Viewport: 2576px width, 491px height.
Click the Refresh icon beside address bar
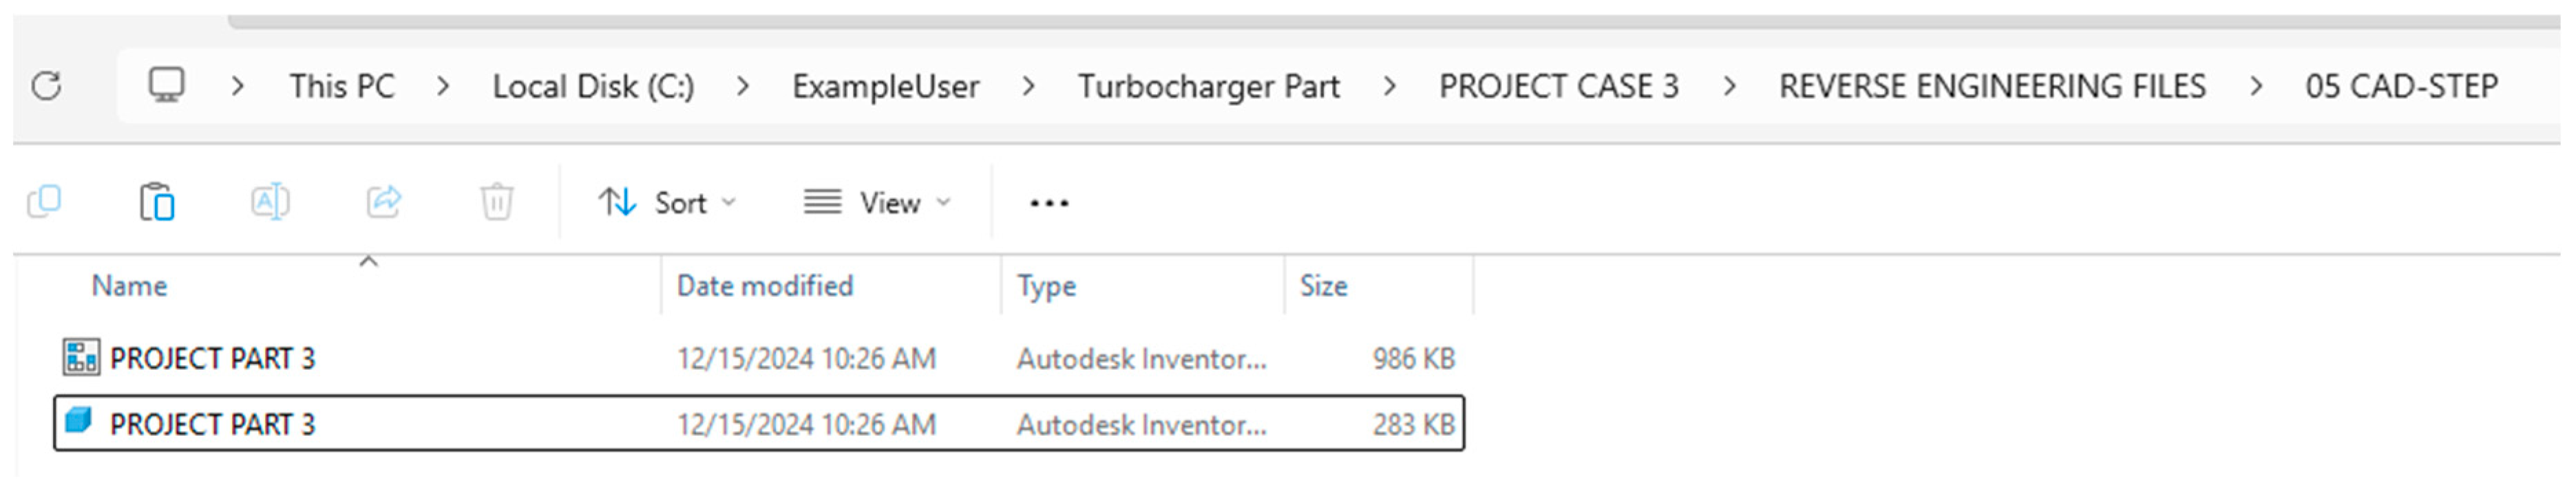pos(46,87)
